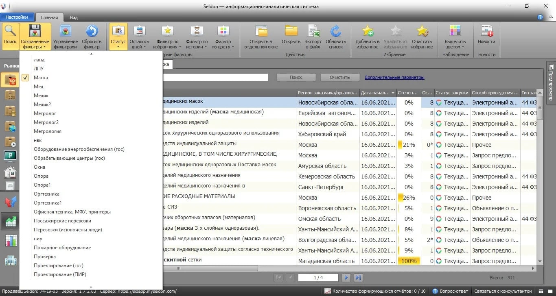Open Сохранённые фильтры ribbon button

click(x=35, y=37)
